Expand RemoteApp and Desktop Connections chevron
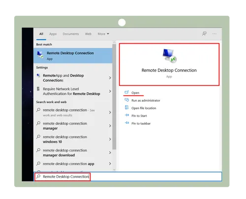Screen dimensions: 246x199 coord(110,78)
